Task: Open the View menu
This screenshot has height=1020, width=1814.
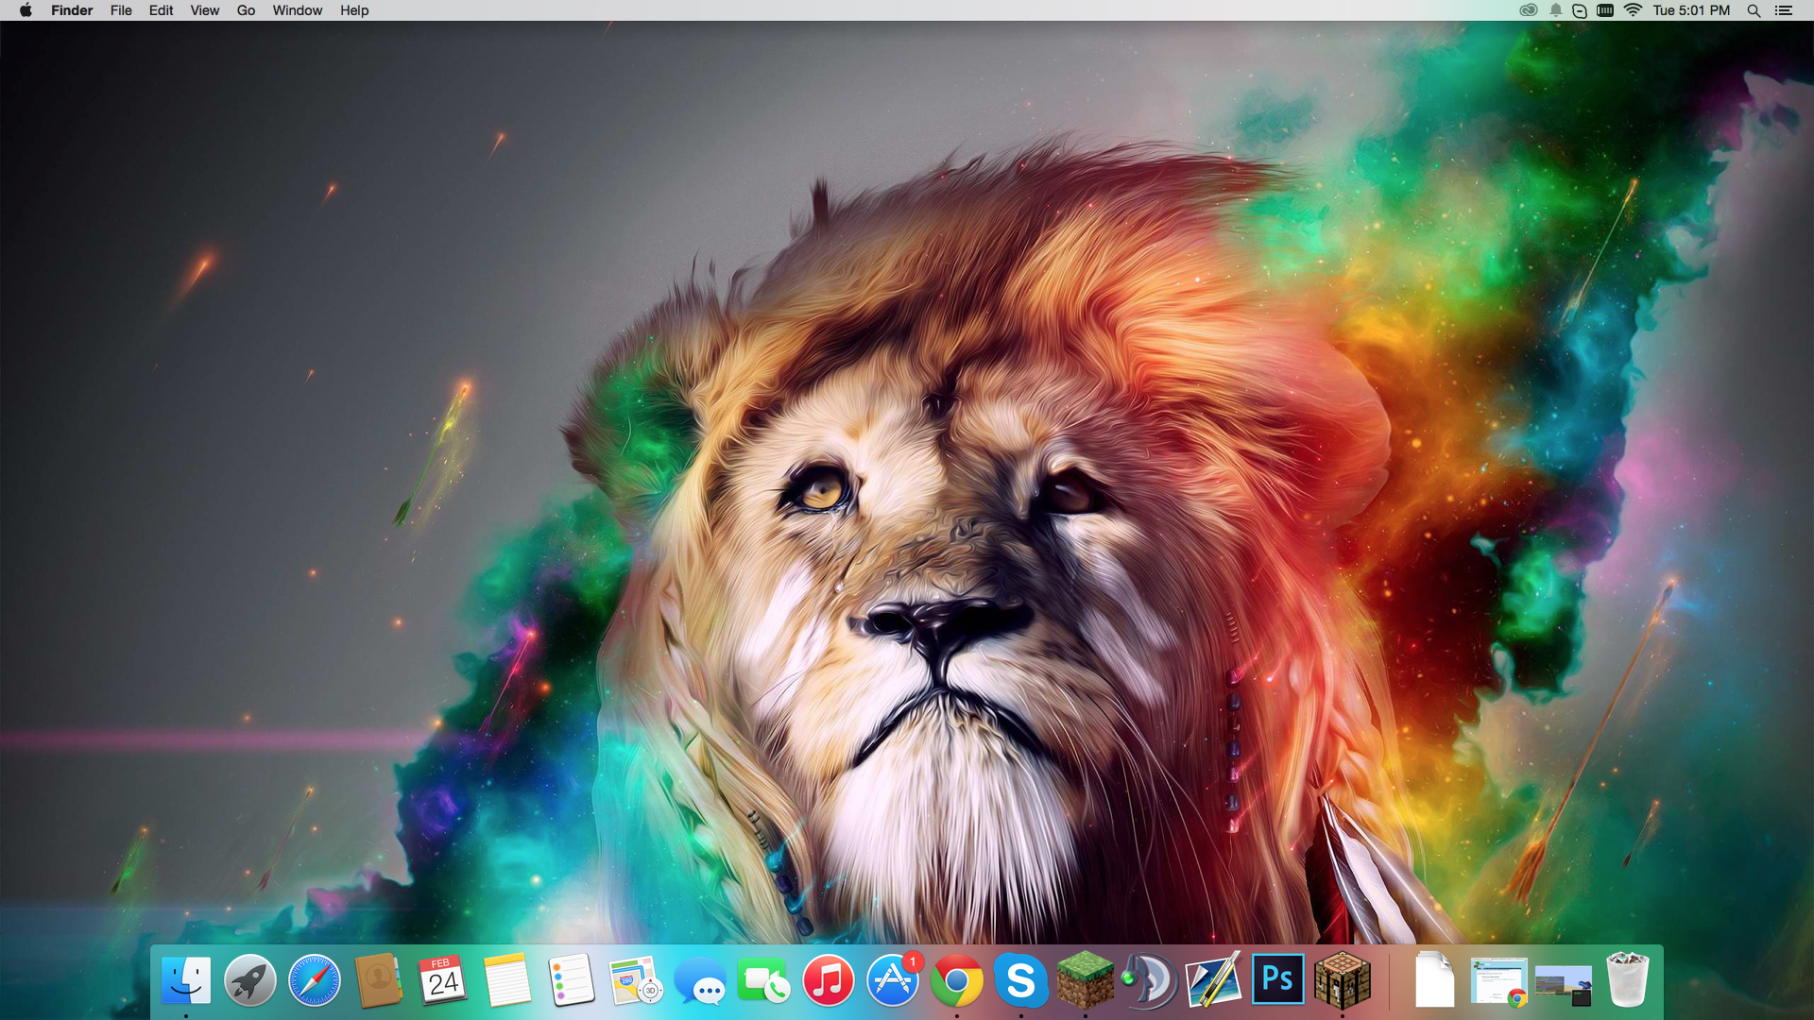Action: click(x=205, y=10)
